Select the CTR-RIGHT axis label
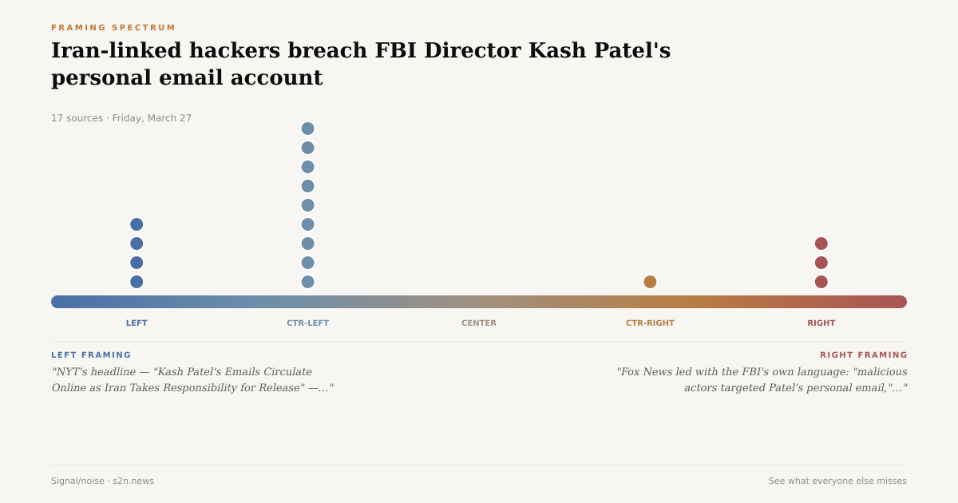 click(x=650, y=323)
